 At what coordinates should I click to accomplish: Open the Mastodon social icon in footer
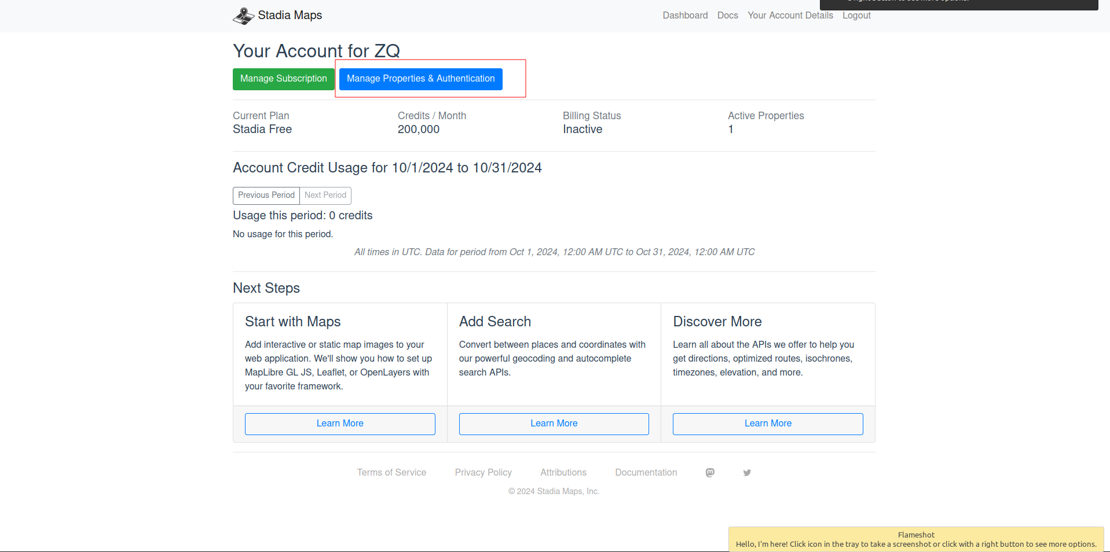pyautogui.click(x=710, y=473)
